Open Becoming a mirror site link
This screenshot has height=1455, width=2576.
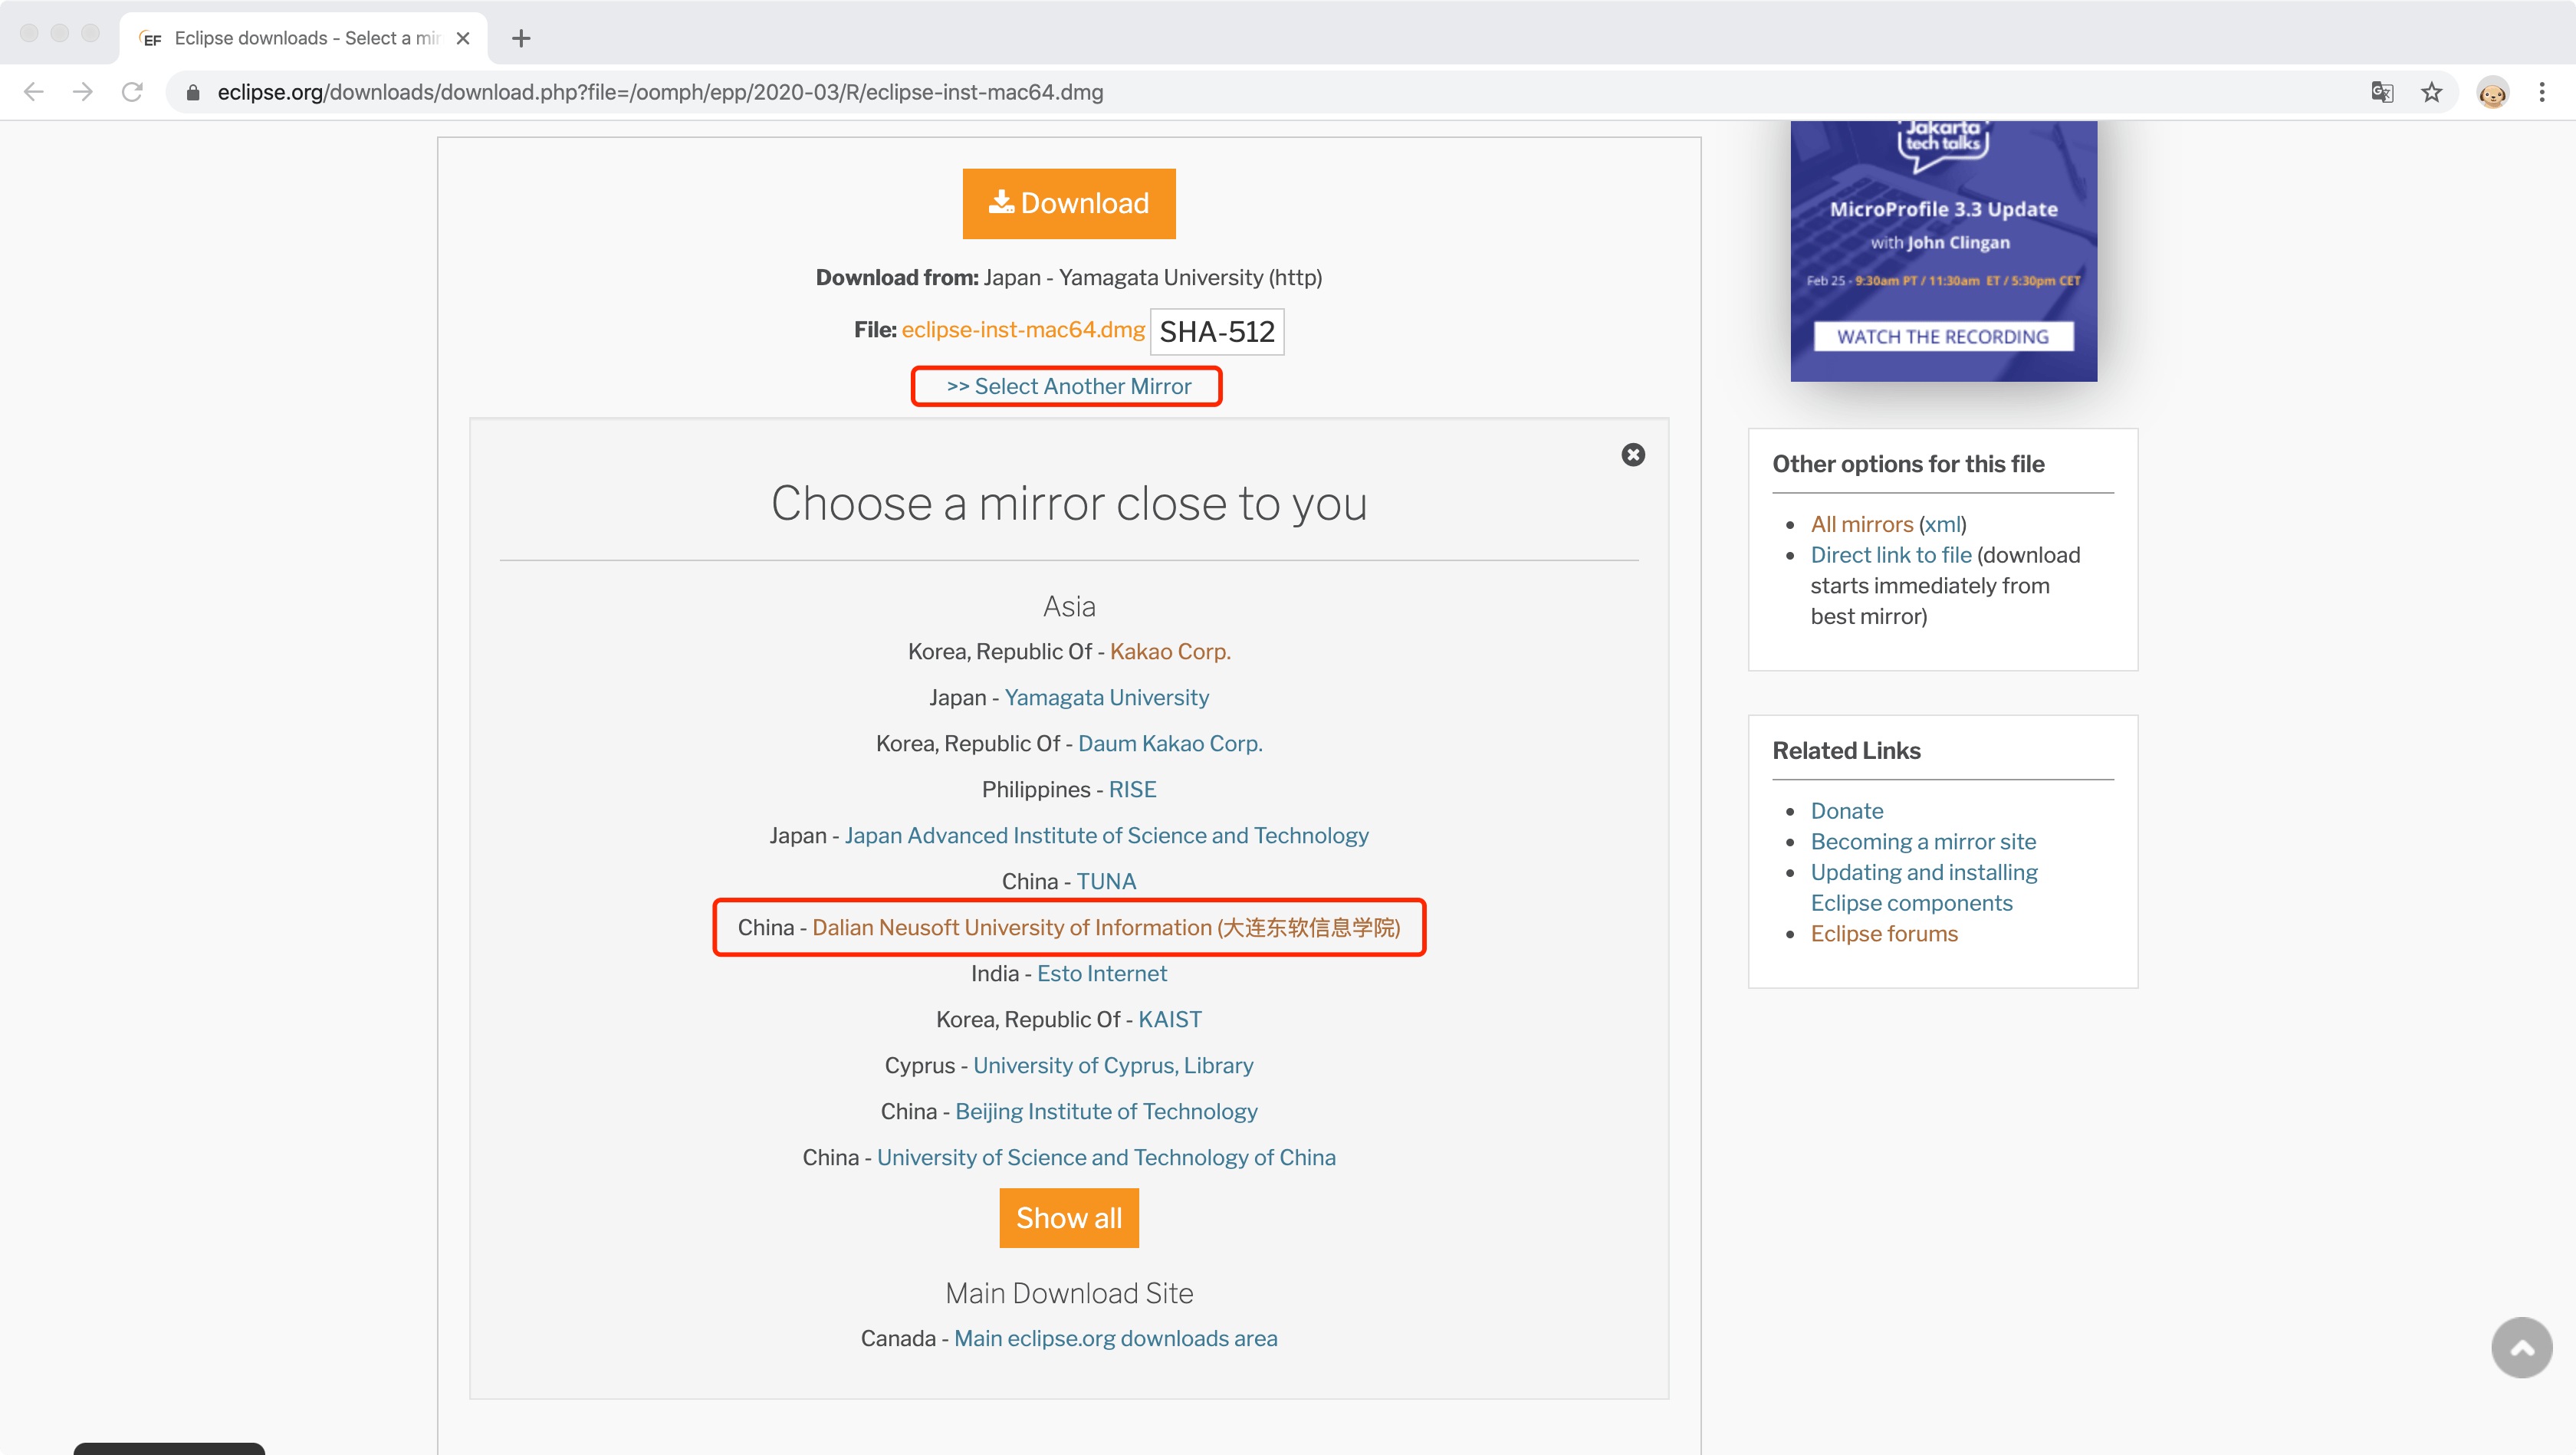[1923, 842]
